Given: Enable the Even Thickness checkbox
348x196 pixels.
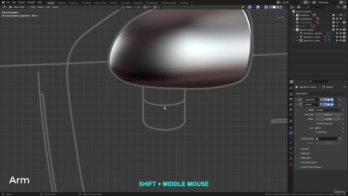Looking at the screenshot, I should (316, 124).
